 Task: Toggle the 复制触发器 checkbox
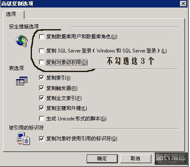tap(41, 88)
